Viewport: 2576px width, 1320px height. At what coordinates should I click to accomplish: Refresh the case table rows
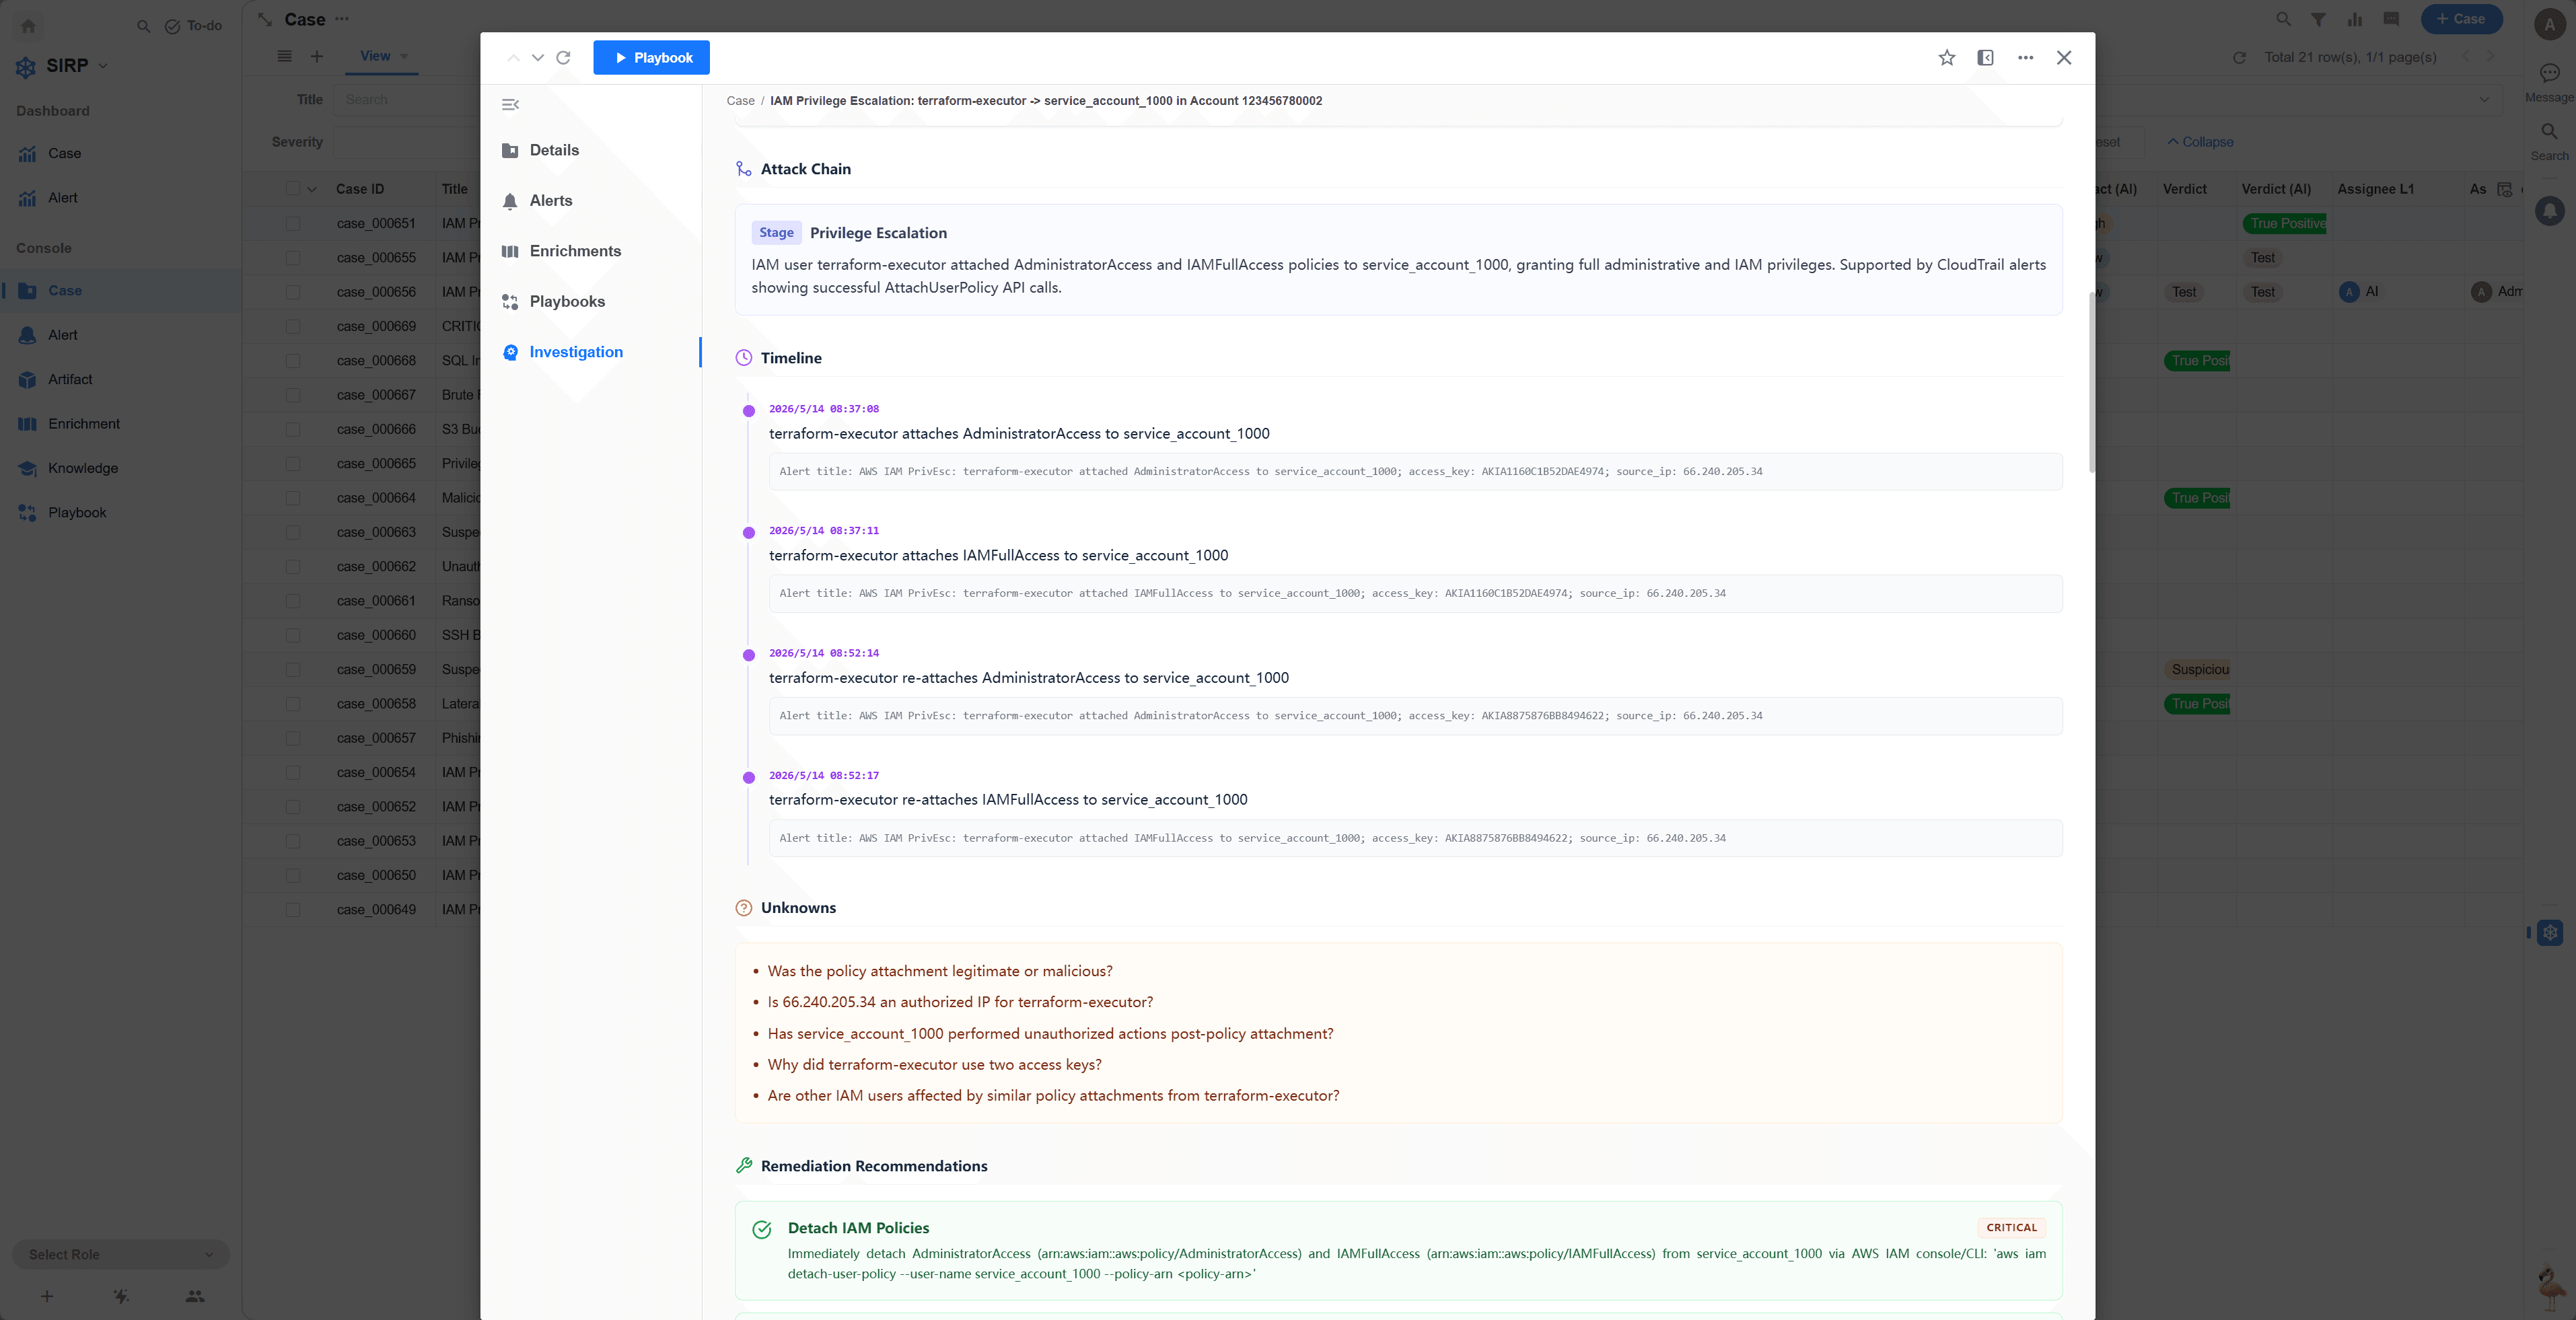2239,57
